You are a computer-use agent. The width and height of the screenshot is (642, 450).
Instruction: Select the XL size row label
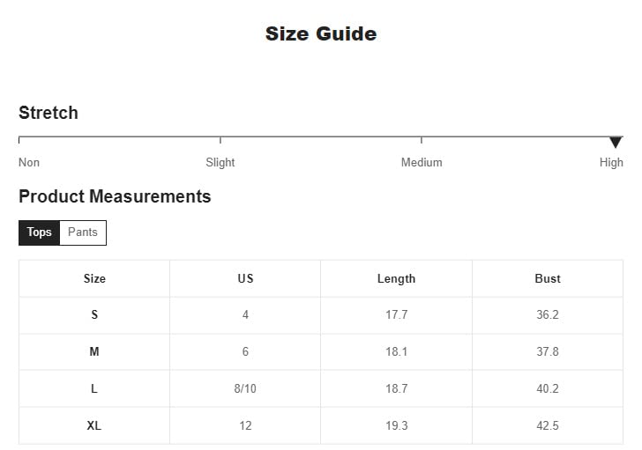tap(94, 425)
